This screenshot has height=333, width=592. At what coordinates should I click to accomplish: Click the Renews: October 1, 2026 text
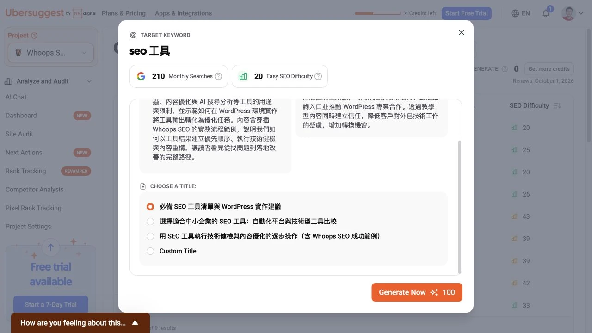click(543, 81)
